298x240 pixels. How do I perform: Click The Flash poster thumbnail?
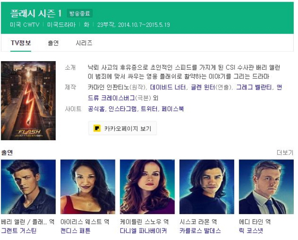click(29, 101)
